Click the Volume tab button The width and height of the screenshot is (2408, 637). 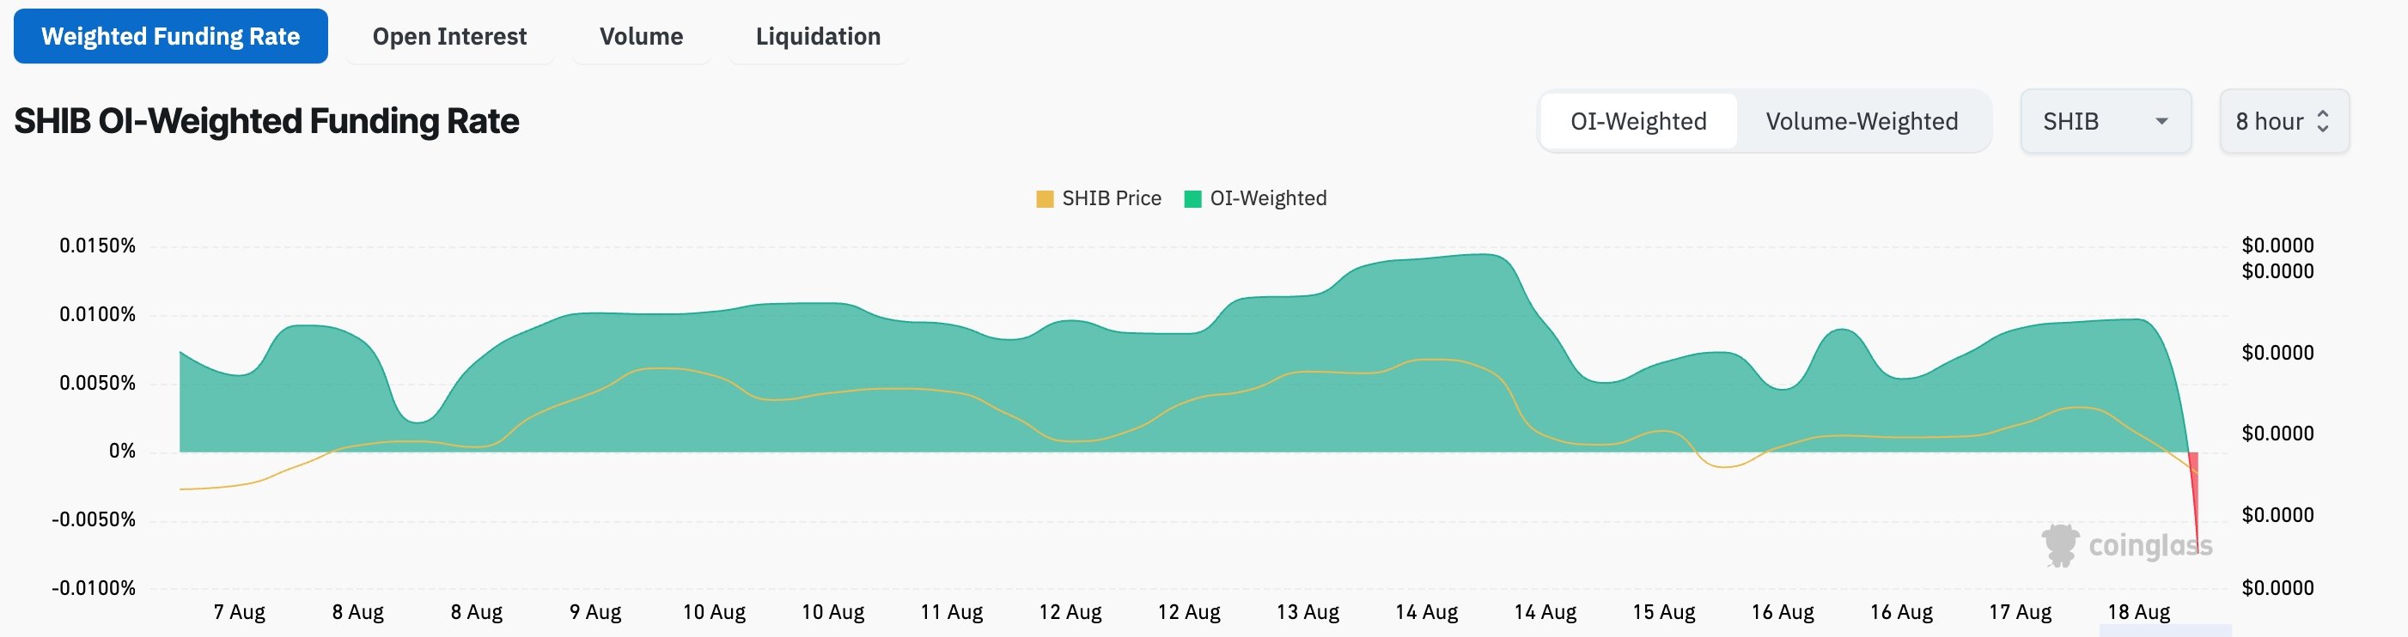click(641, 35)
